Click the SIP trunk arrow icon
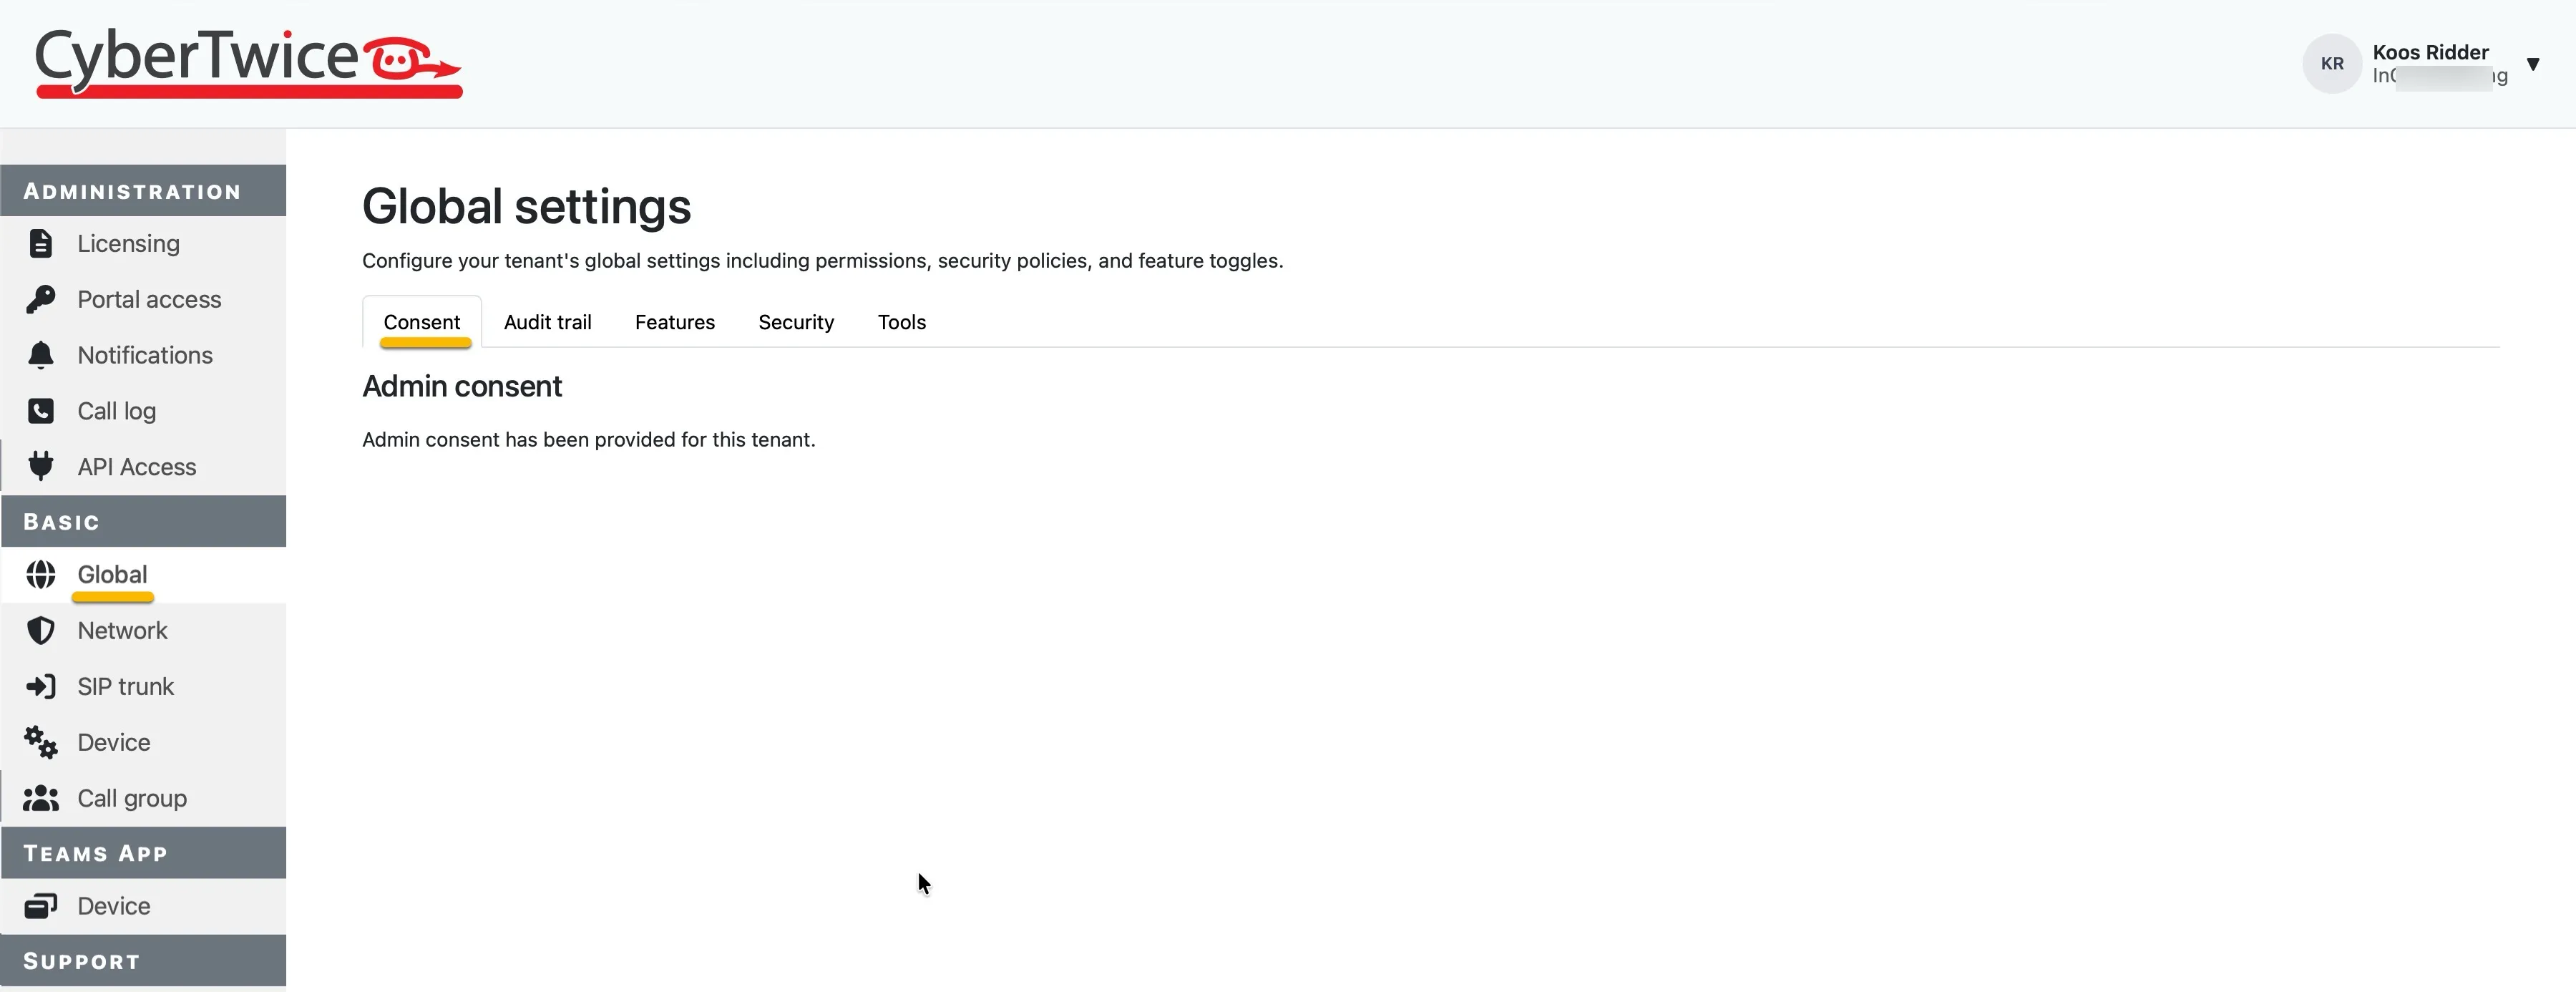The width and height of the screenshot is (2576, 992). coord(41,686)
